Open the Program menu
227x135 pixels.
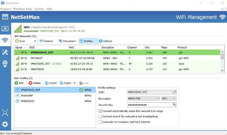[5, 9]
